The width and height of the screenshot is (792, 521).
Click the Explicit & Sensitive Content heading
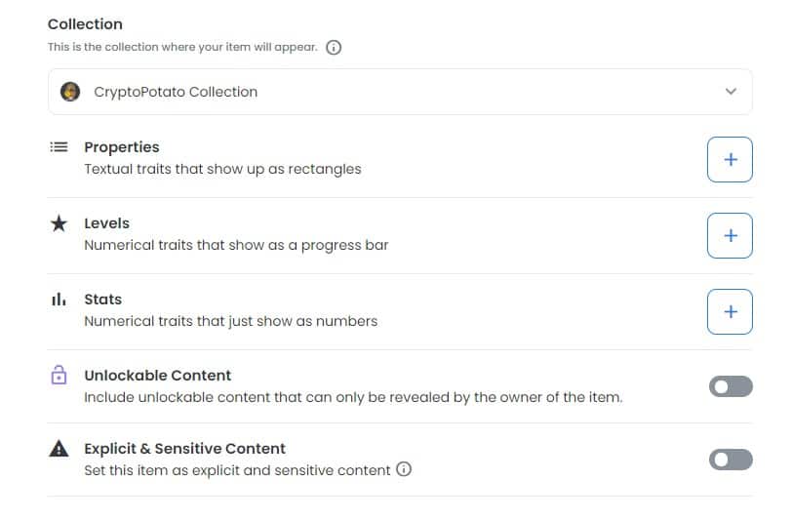(184, 449)
